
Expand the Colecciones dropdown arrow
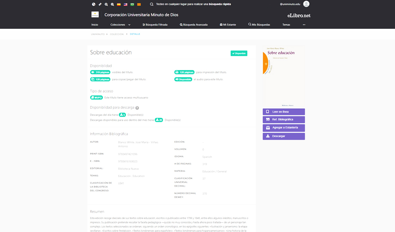(x=129, y=25)
